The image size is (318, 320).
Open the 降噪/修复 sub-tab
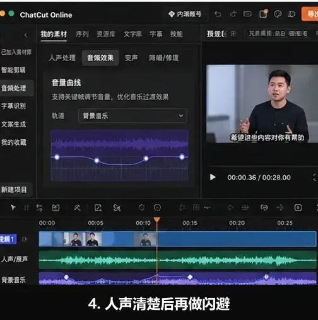pos(164,58)
